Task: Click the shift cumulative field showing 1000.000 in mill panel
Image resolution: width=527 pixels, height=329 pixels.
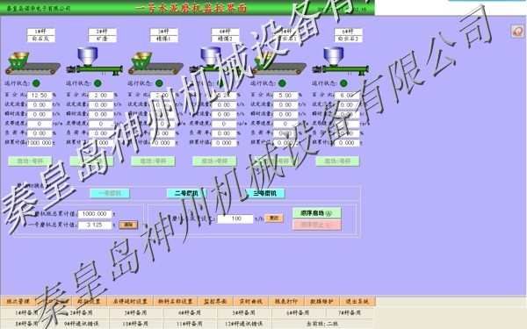Action: pos(95,214)
